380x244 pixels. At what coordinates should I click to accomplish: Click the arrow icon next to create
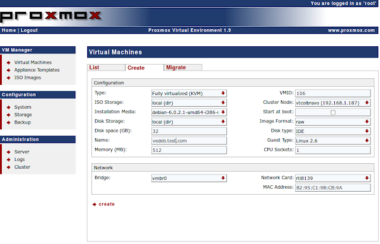[94, 204]
